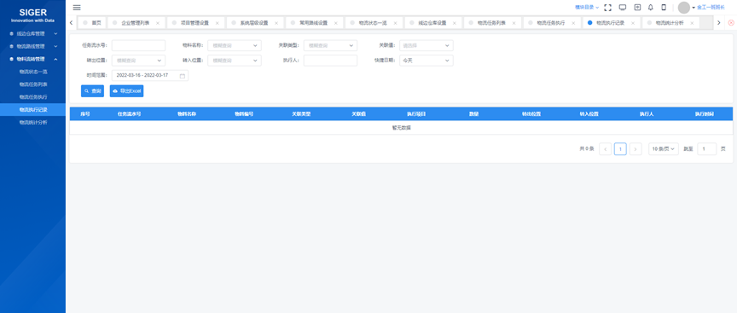Screen dimensions: 737x313
Task: Open the 快捷日期 dropdown showing 今天
Action: point(426,61)
